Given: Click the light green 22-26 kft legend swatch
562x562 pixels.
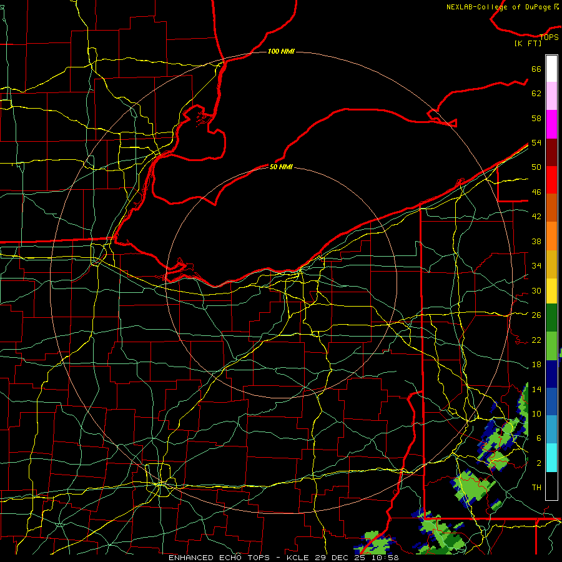Looking at the screenshot, I should tap(551, 346).
